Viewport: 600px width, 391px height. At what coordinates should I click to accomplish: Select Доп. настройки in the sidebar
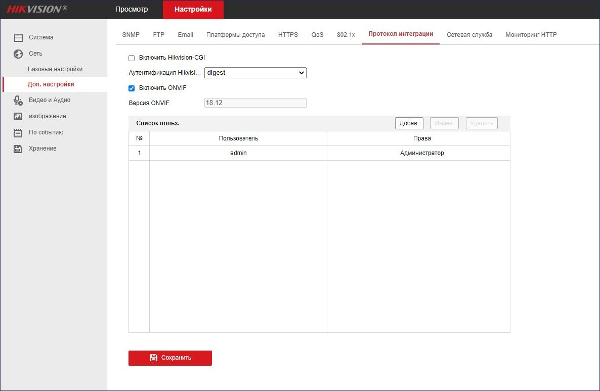[x=51, y=84]
